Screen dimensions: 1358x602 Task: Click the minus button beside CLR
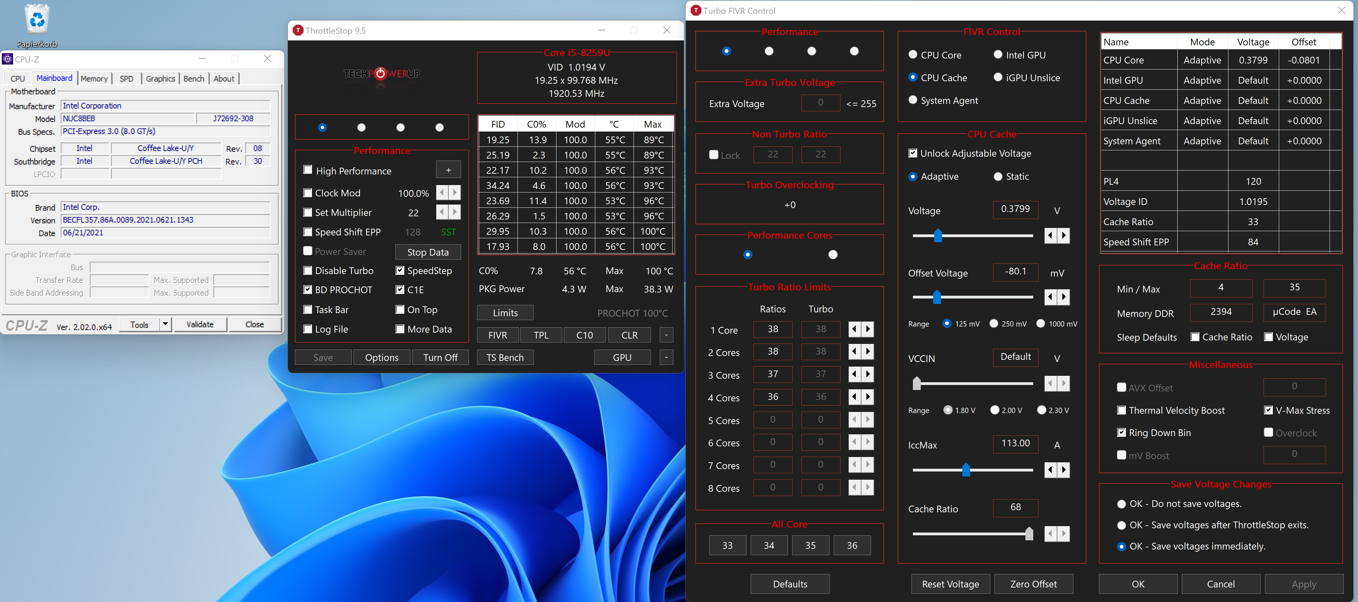[666, 335]
